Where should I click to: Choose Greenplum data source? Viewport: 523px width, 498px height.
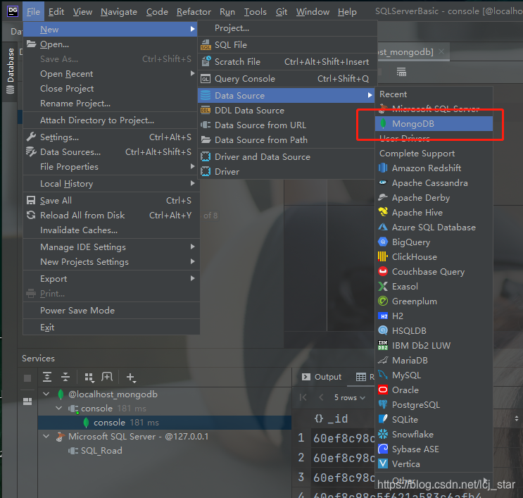coord(434,301)
